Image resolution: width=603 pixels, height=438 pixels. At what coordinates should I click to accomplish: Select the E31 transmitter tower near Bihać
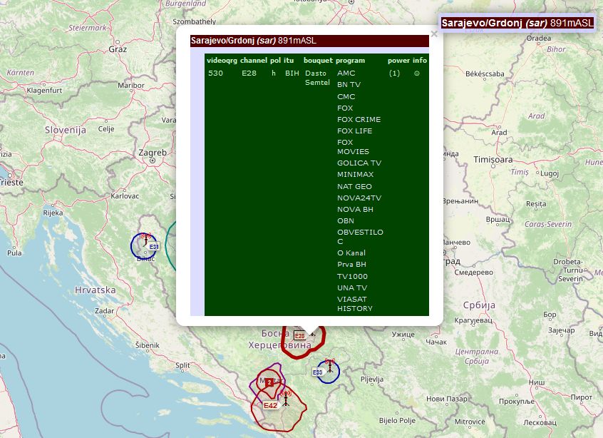[x=145, y=238]
